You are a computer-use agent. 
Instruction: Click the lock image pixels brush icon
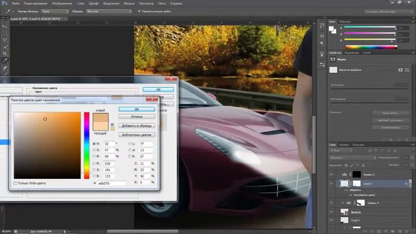pyautogui.click(x=352, y=165)
